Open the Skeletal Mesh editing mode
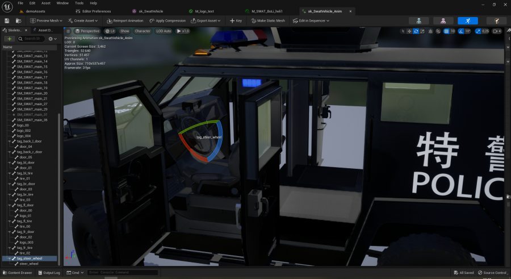511x279 pixels. [443, 21]
